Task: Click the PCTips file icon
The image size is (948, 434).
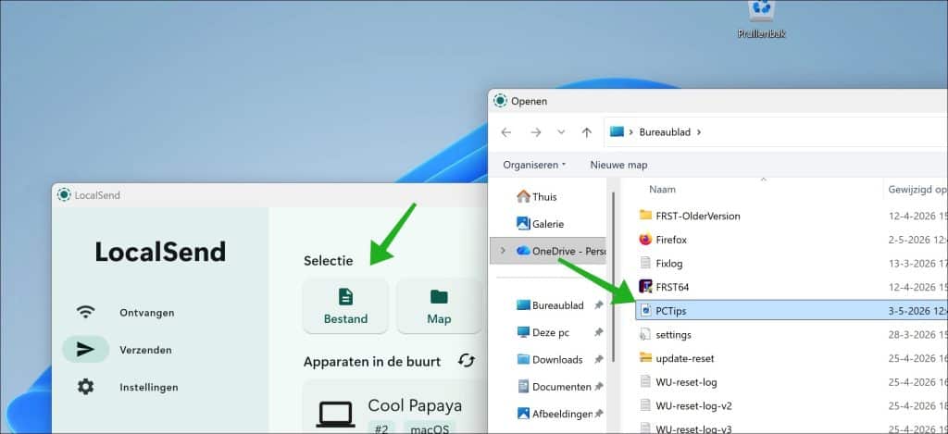Action: [645, 311]
